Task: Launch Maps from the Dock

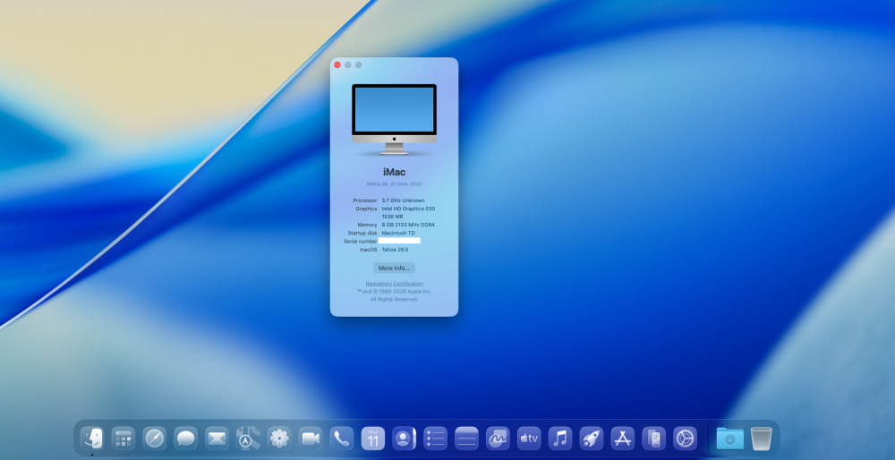Action: (x=248, y=439)
